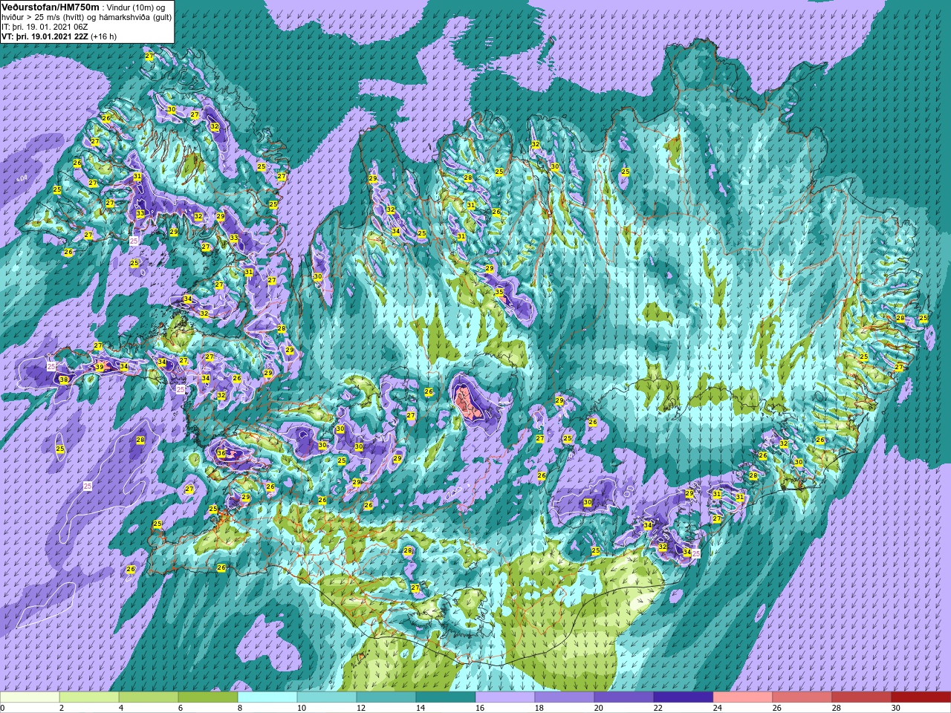
Task: Click the '39' gust value label on the map
Action: [100, 367]
